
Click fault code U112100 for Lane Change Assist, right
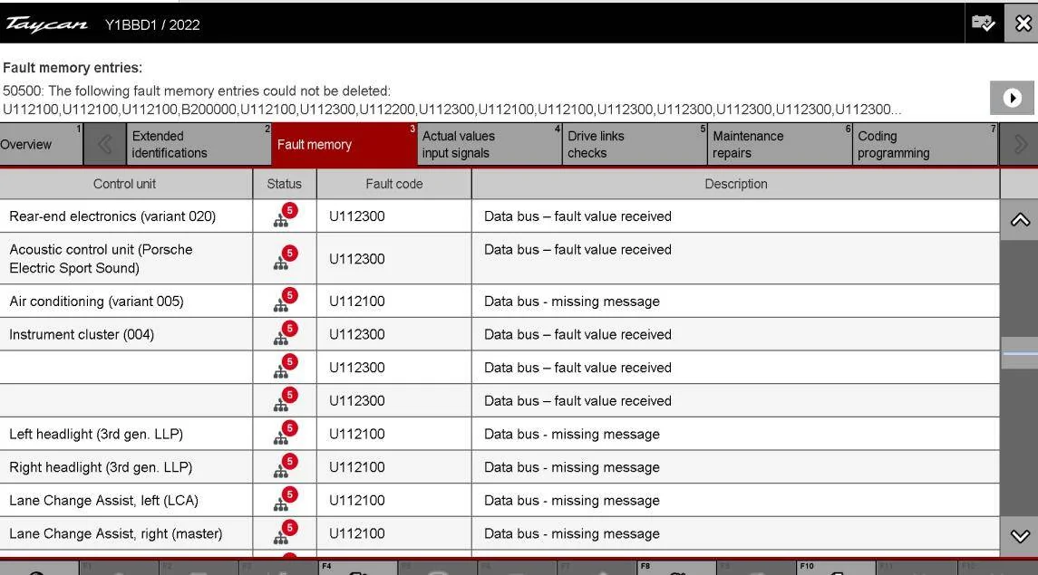[357, 533]
